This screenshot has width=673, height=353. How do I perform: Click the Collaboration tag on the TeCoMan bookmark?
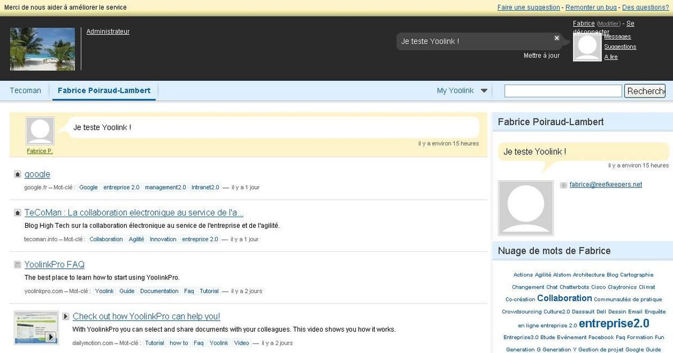coord(106,239)
